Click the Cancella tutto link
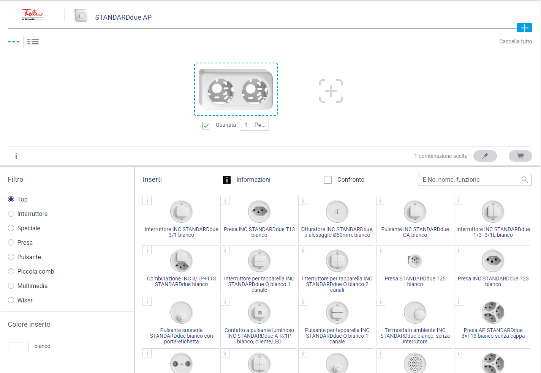This screenshot has height=373, width=541. pyautogui.click(x=516, y=41)
